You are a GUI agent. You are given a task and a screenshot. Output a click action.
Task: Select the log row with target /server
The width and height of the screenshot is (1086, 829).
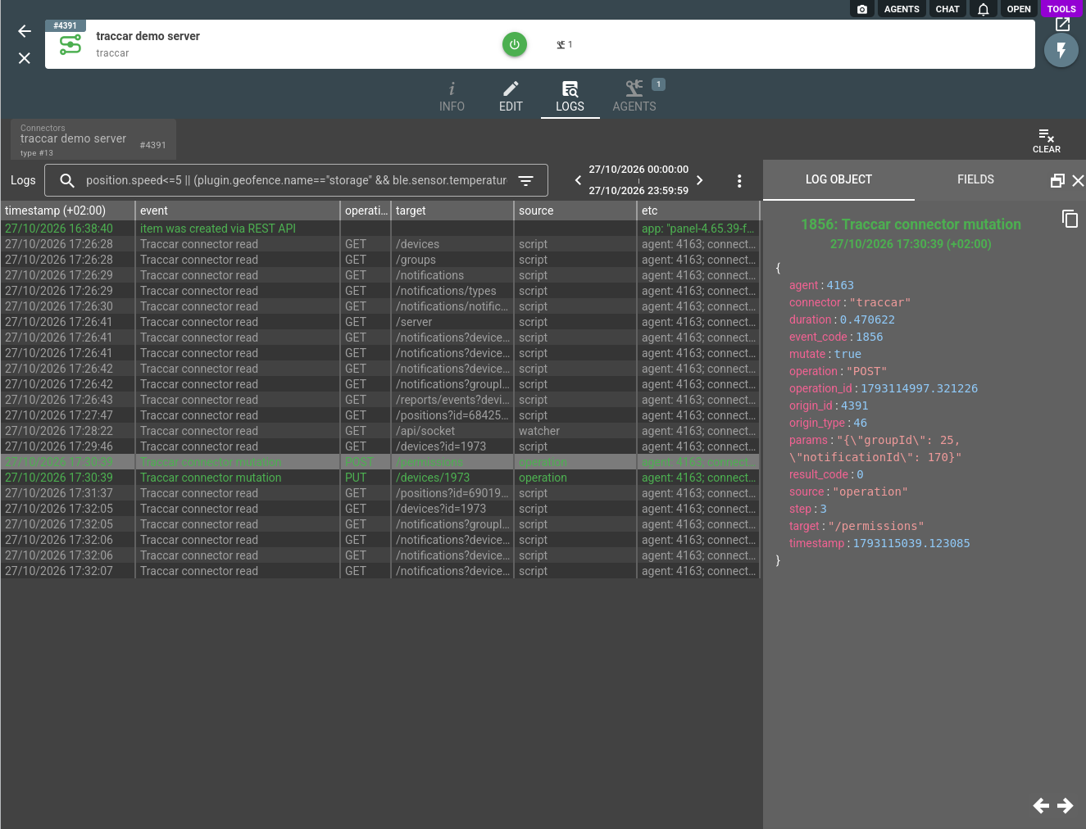coord(380,322)
